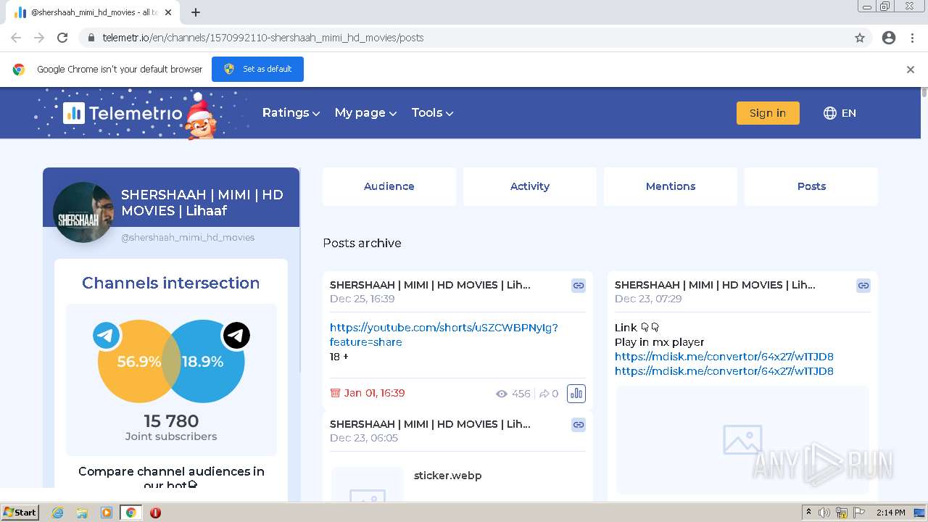Screen dimensions: 928x522
Task: Click the sticker.webp file name
Action: coord(448,476)
